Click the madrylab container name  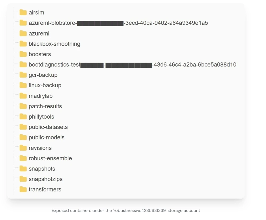pyautogui.click(x=40, y=96)
